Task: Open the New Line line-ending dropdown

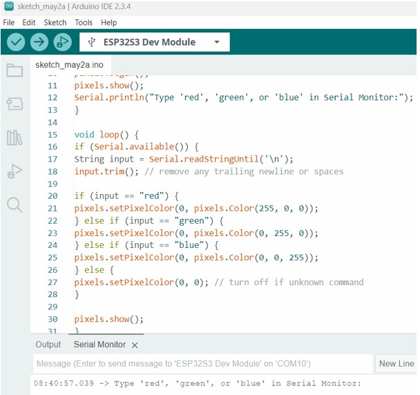Action: 396,364
